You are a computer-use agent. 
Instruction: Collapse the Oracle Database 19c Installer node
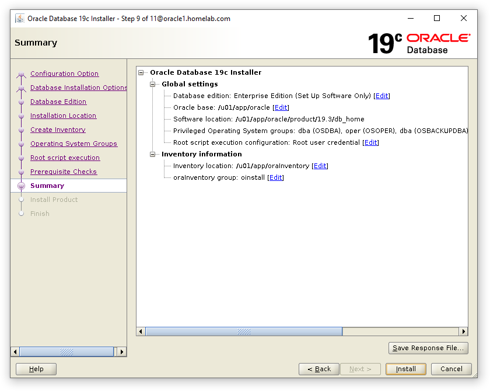point(141,73)
